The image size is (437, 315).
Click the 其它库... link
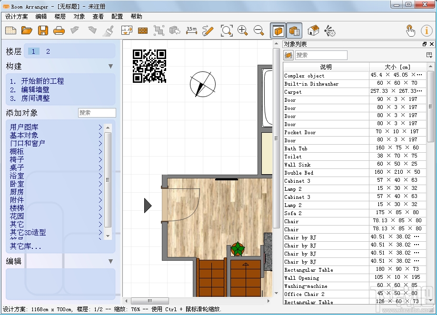26,246
